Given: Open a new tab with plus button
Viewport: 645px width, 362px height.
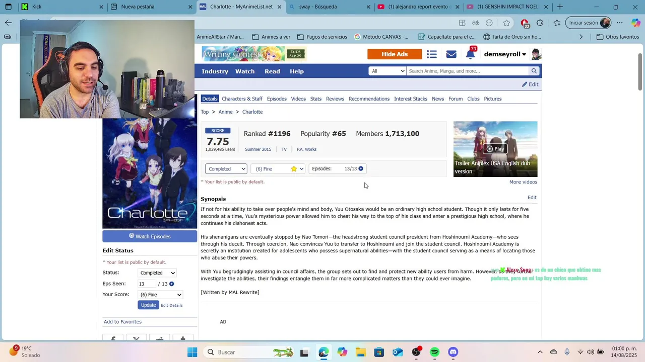Looking at the screenshot, I should [560, 7].
